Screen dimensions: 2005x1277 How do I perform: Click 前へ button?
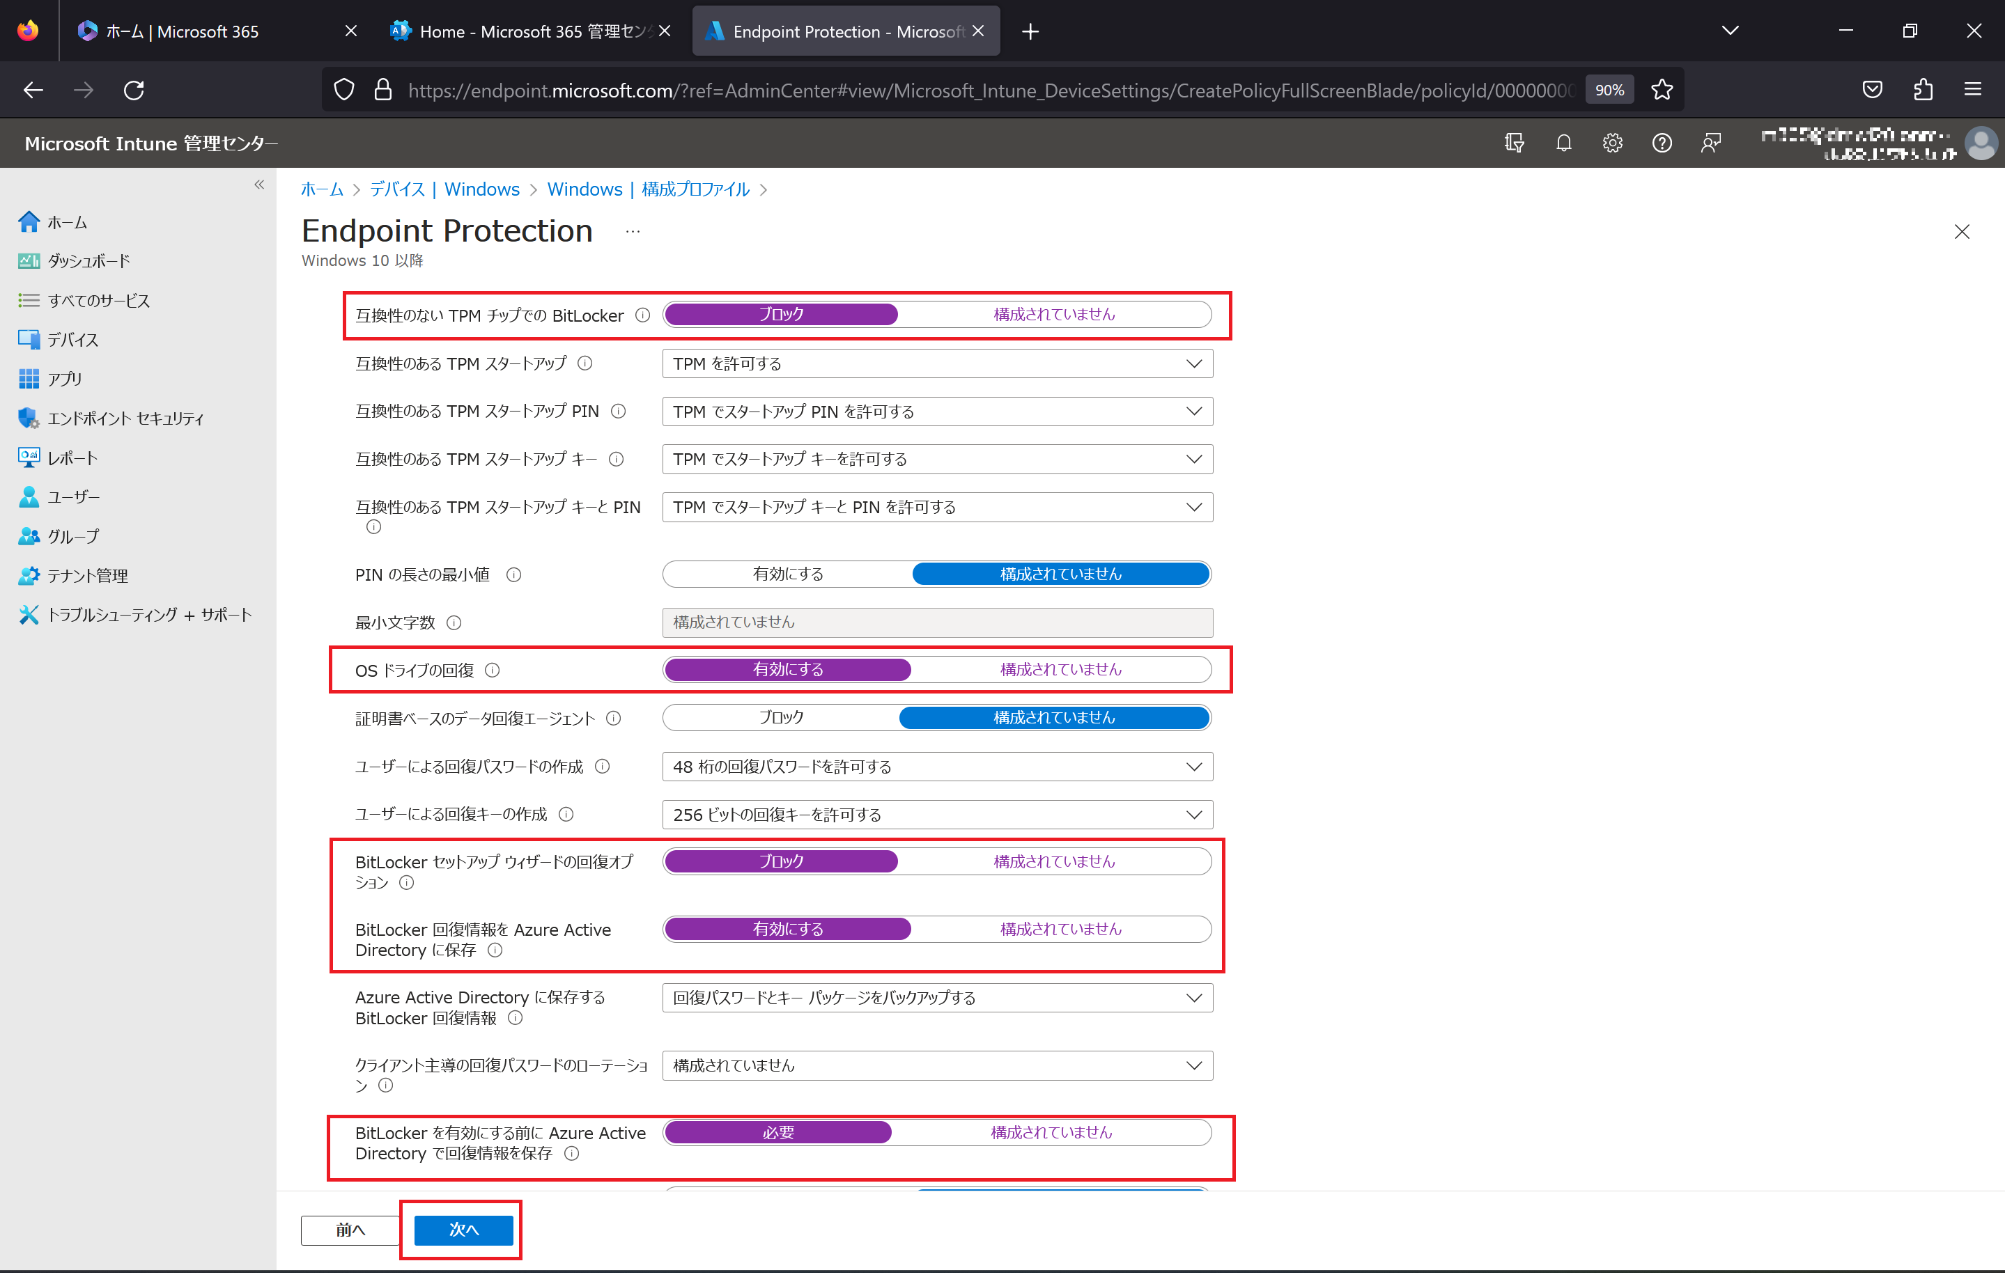click(x=350, y=1230)
